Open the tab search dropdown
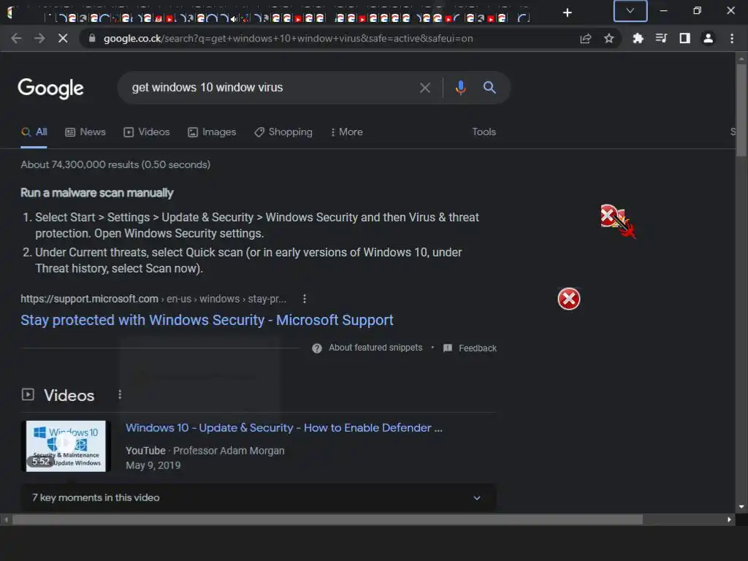 [630, 11]
